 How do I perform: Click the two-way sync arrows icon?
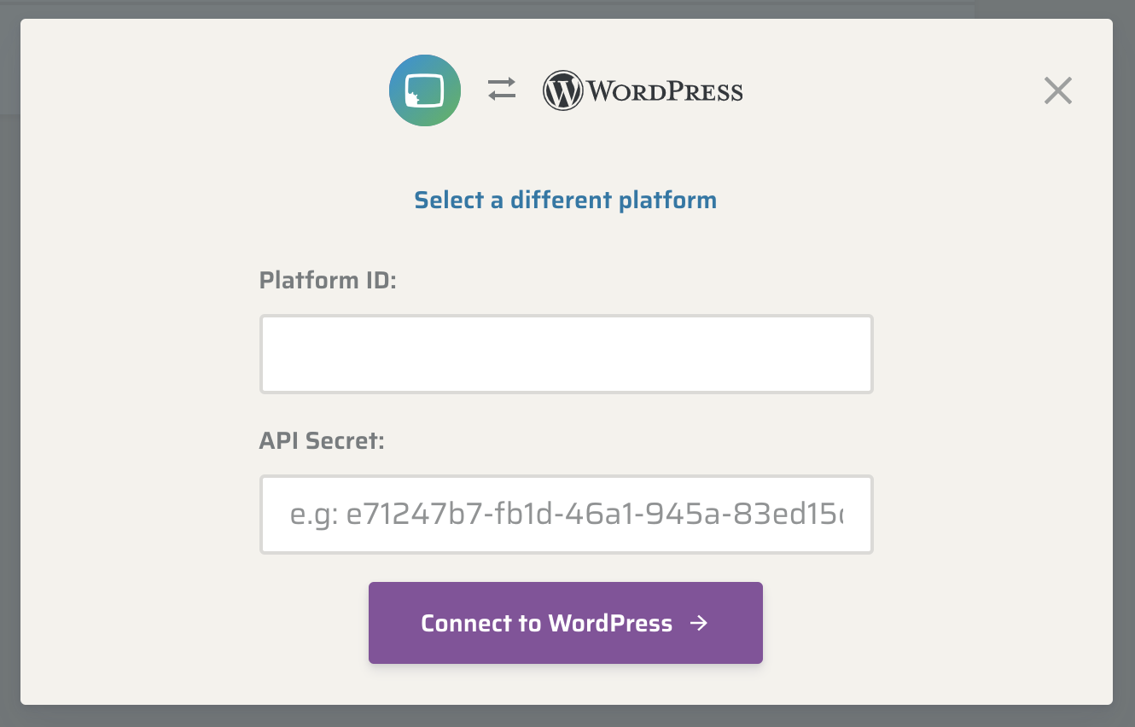click(502, 89)
